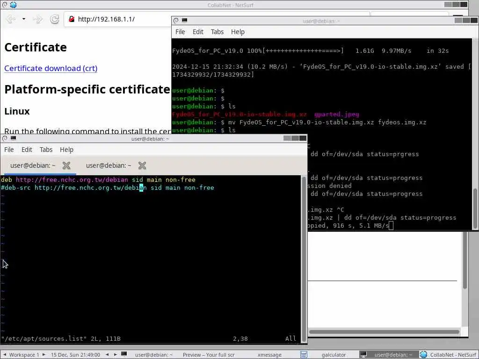Switch to previous workspace using left arrow
479x359 pixels.
coord(5,355)
